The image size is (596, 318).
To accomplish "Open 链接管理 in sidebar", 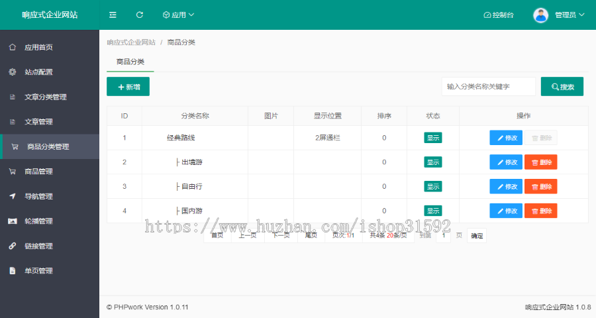I will pyautogui.click(x=50, y=246).
